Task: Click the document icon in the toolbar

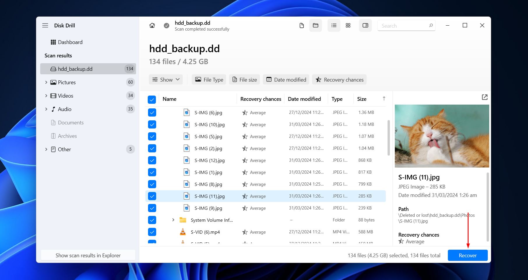Action: (x=301, y=25)
